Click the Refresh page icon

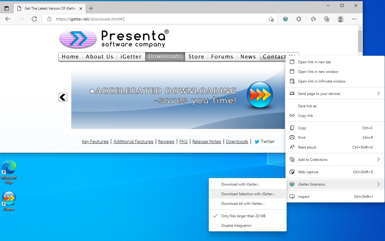coord(34,19)
